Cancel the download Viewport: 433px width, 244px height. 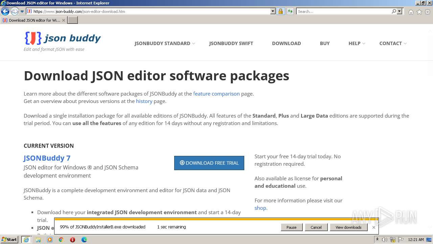coord(316,227)
